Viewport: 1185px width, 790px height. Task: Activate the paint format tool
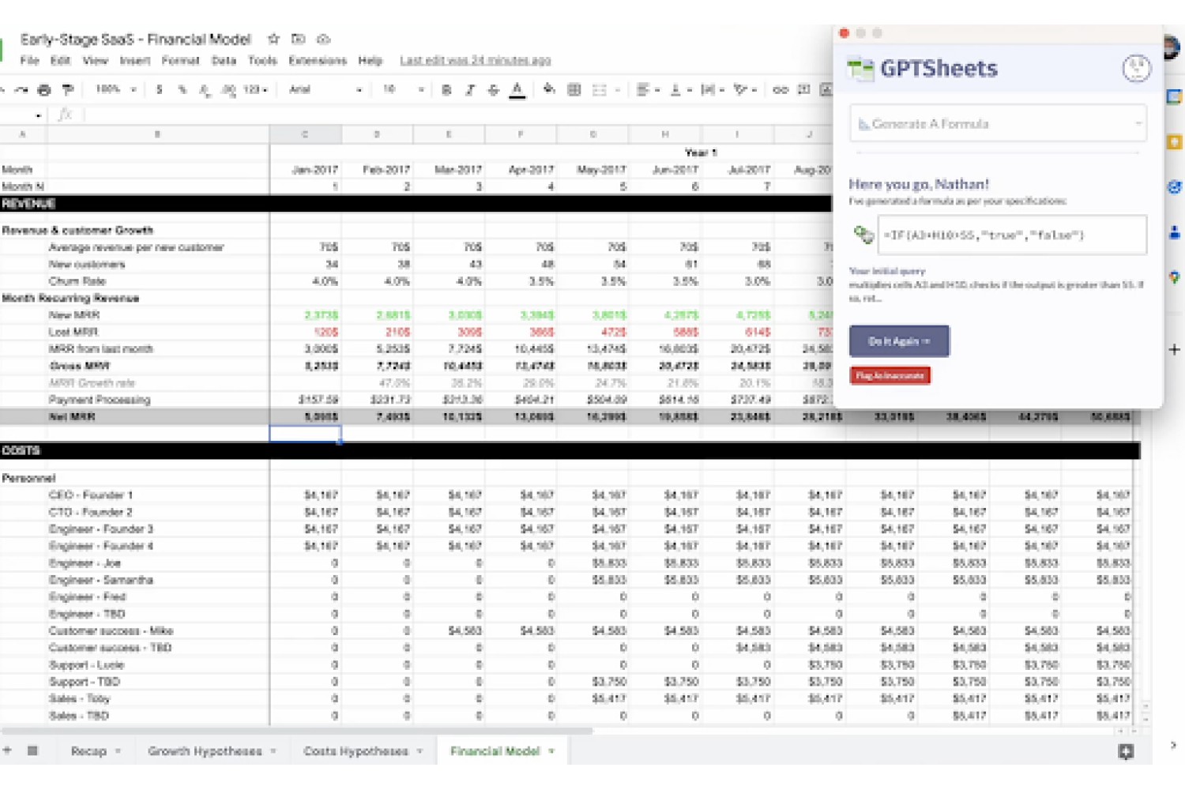tap(68, 90)
